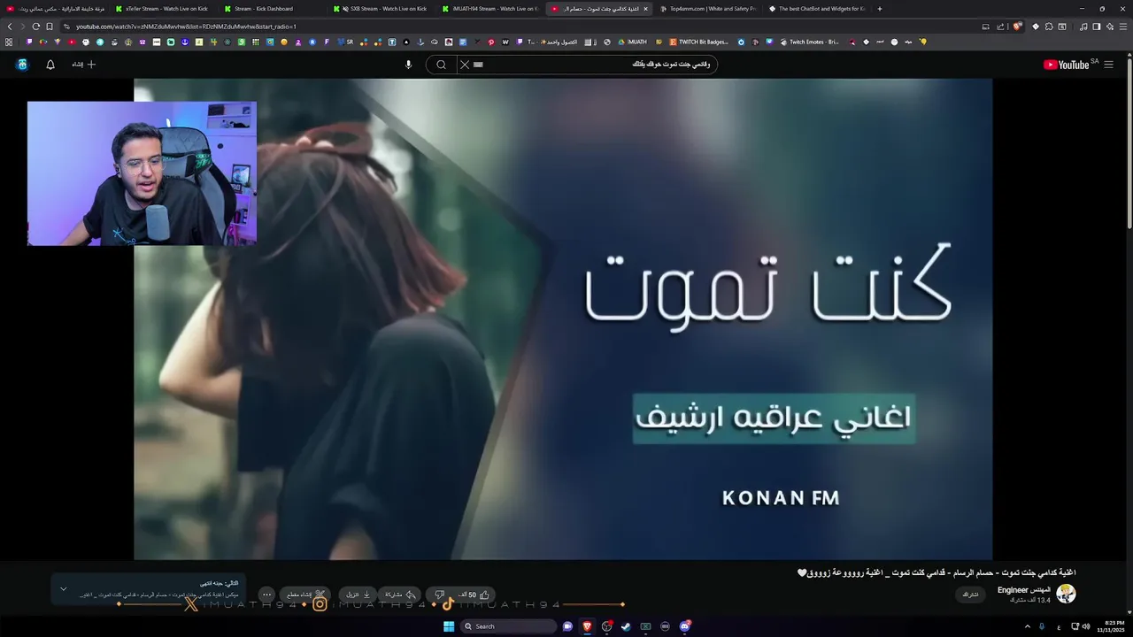Screen dimensions: 1133x637
Task: Open YouTube notifications bell
Action: tap(50, 65)
